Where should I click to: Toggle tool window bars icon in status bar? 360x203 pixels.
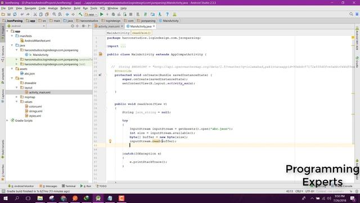click(x=3, y=191)
